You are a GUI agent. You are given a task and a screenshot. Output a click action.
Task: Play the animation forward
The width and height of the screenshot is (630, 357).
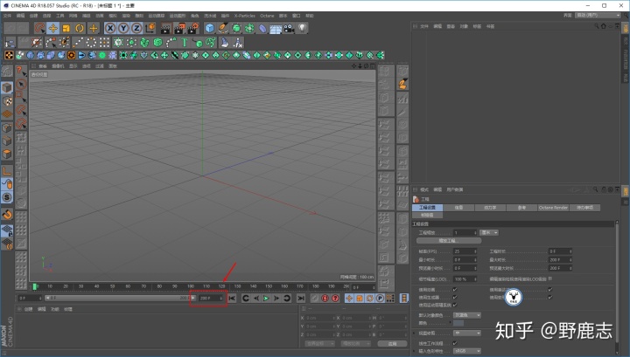click(x=266, y=299)
